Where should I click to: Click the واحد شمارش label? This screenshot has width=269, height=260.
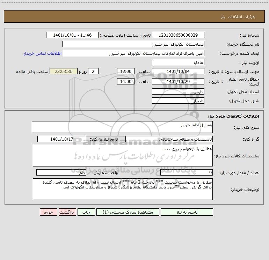click(x=105, y=173)
